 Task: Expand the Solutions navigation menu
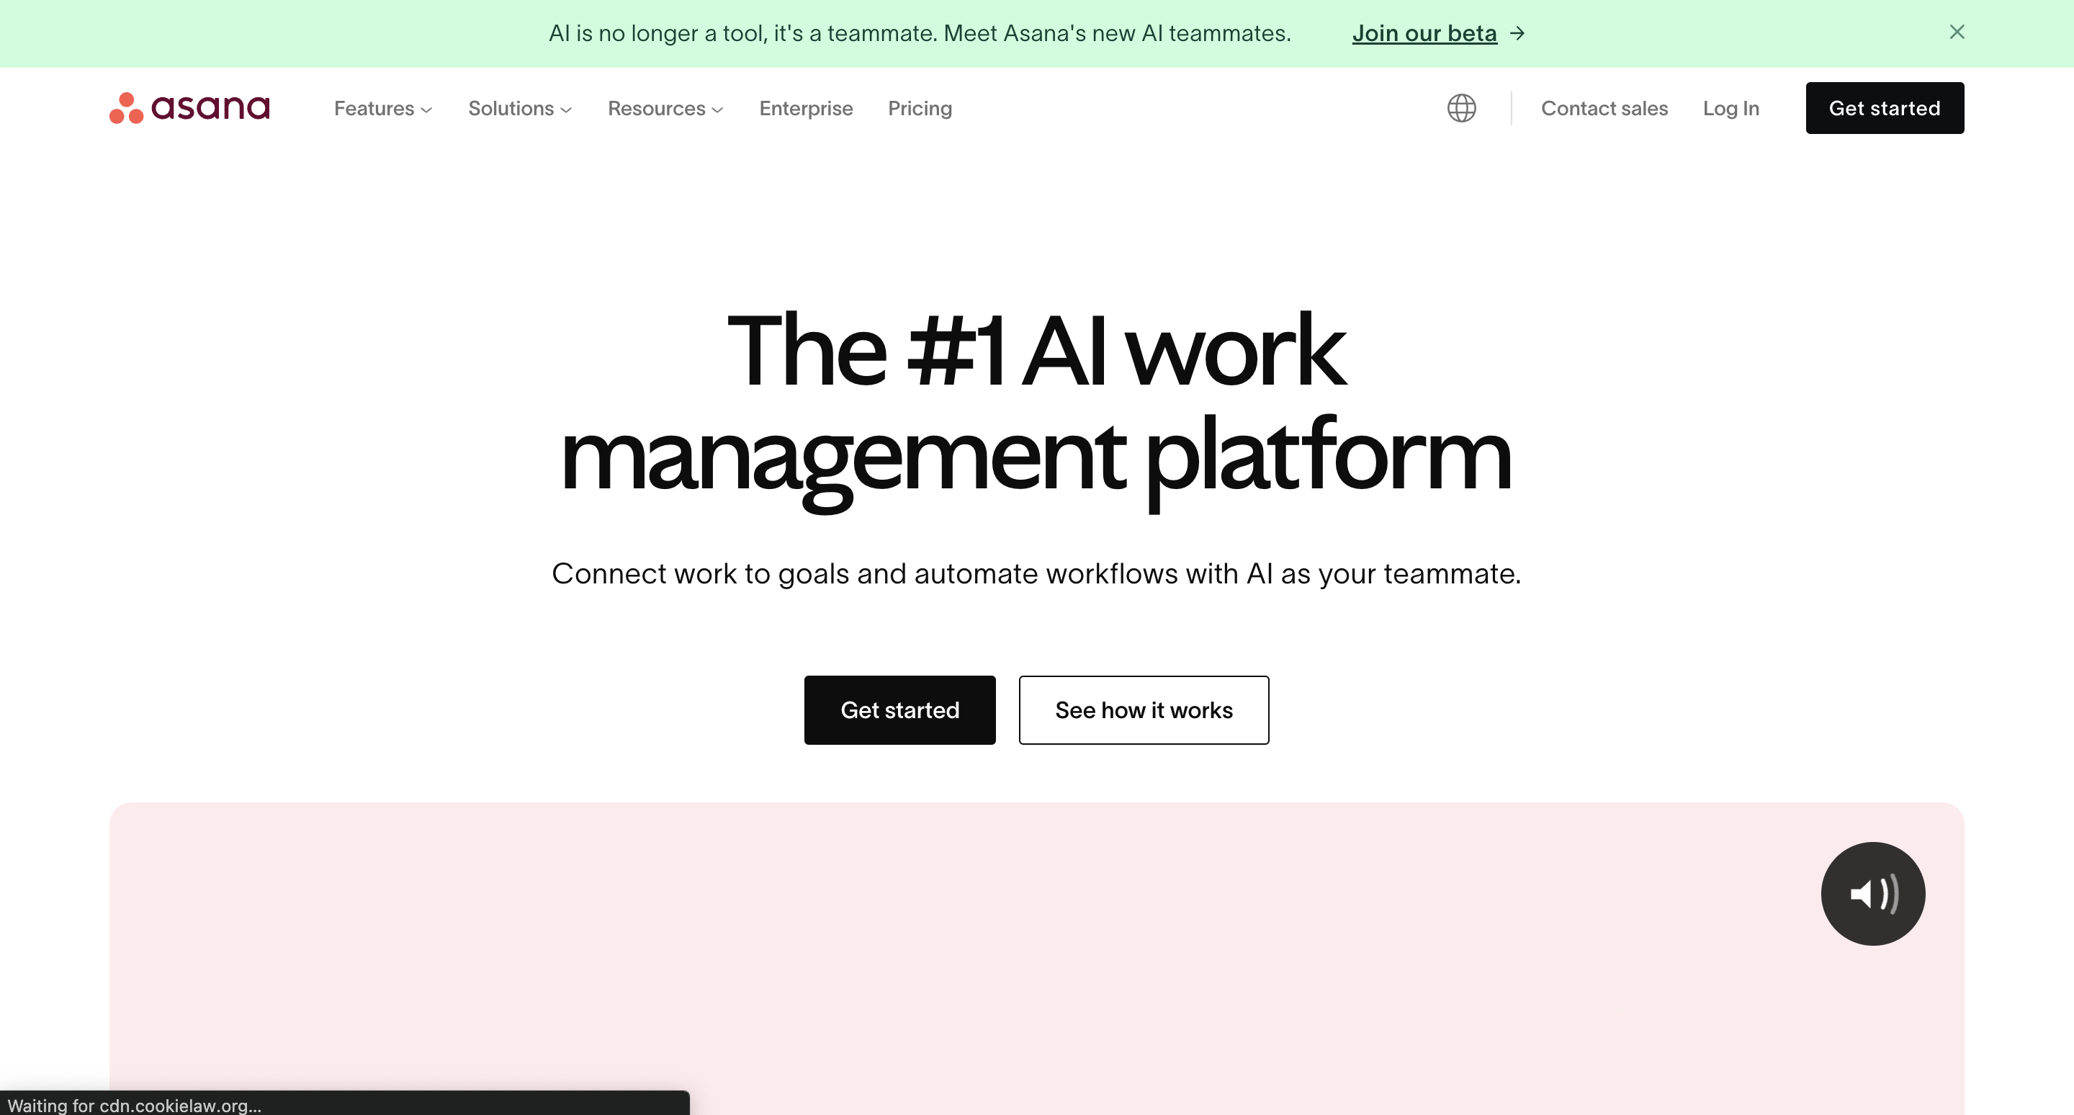pos(518,109)
